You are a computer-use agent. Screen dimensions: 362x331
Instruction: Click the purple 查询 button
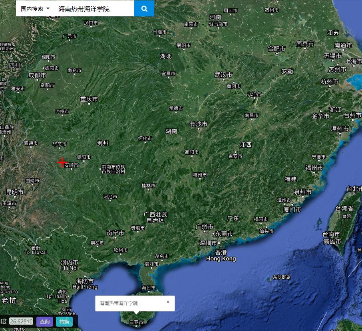(x=45, y=321)
